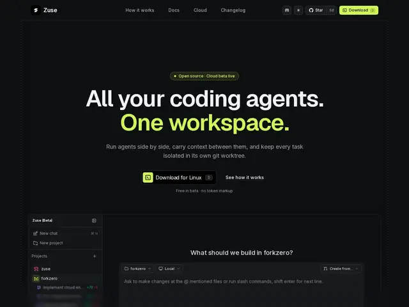Click the New chat pencil icon
Viewport: 409px width, 307px height.
click(x=36, y=233)
